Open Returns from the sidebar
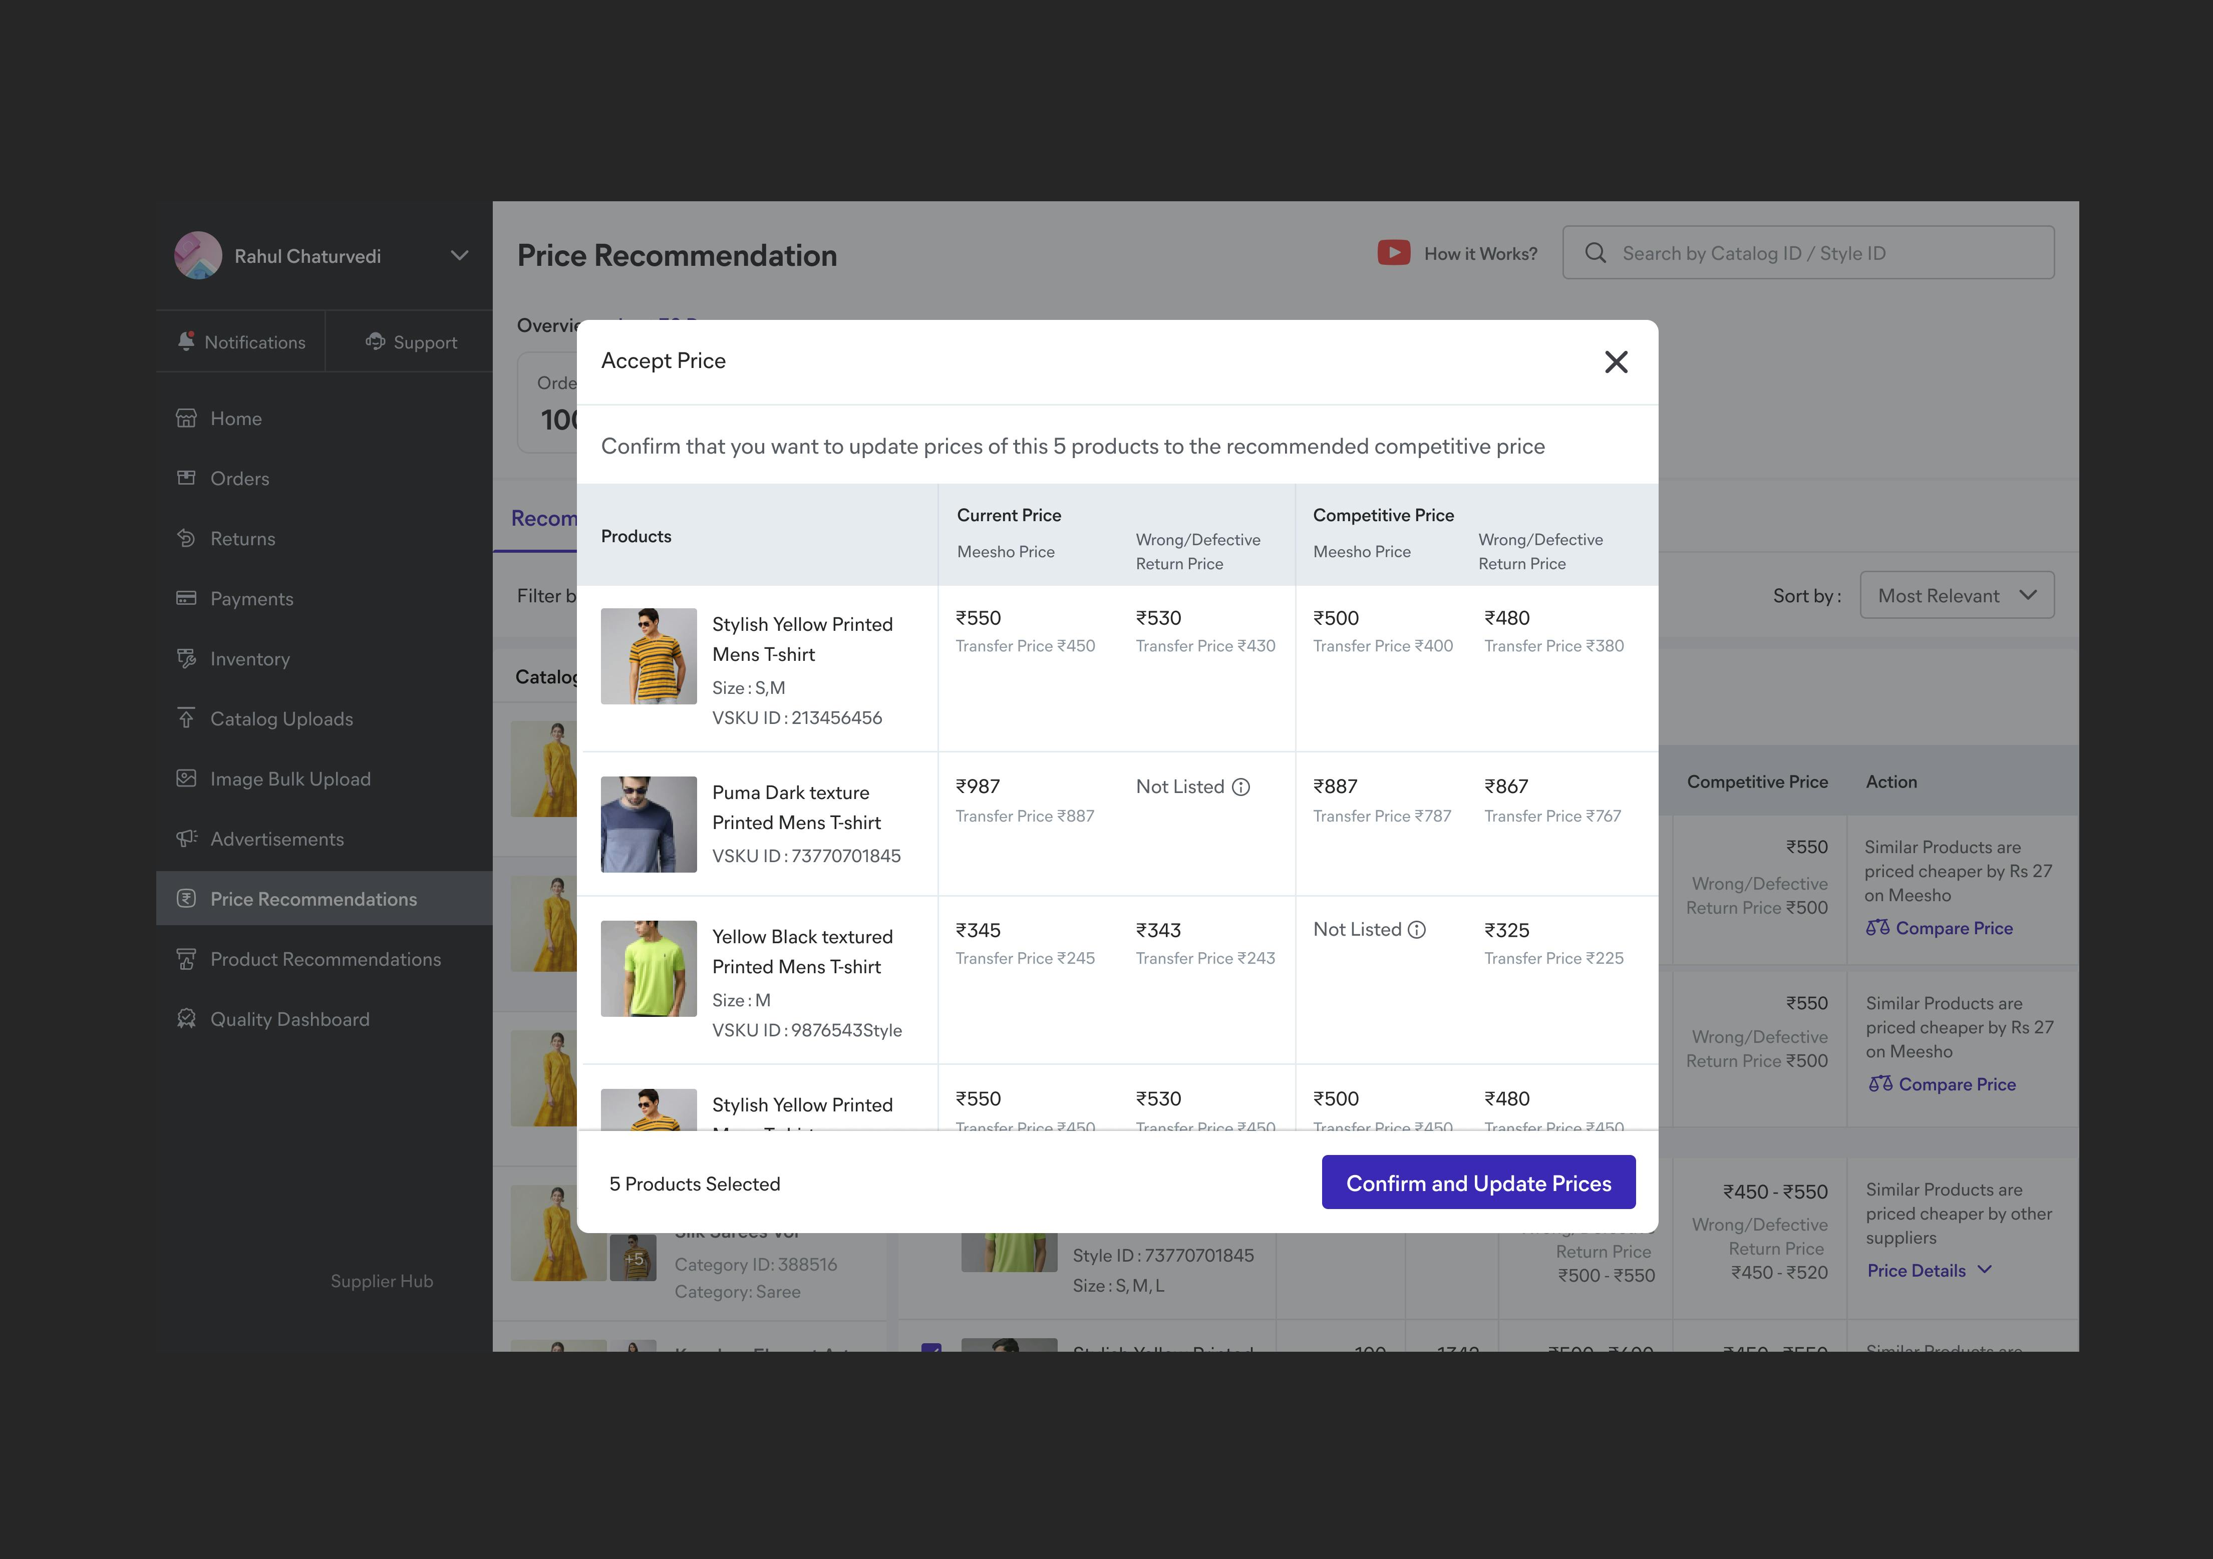The image size is (2213, 1559). (x=324, y=539)
